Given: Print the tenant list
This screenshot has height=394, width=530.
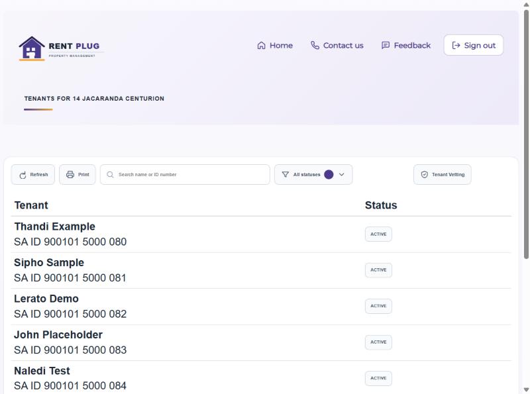Looking at the screenshot, I should point(78,175).
